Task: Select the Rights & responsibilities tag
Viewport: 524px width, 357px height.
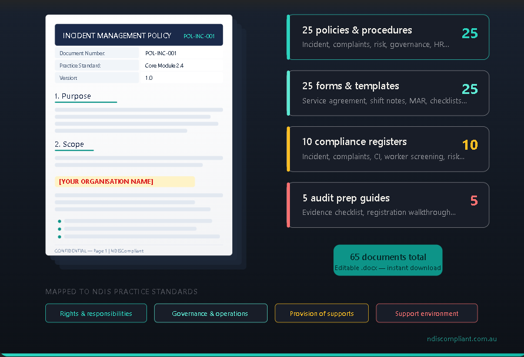Action: coord(96,314)
